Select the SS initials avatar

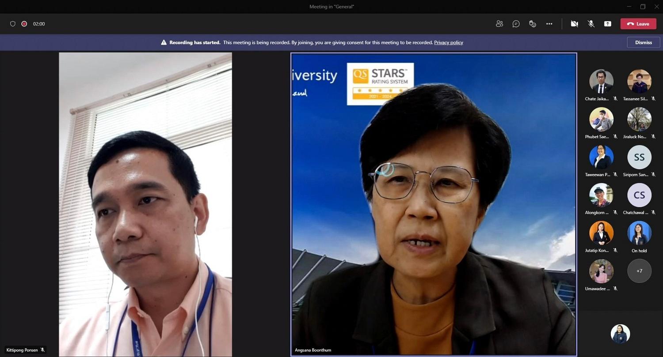click(640, 158)
